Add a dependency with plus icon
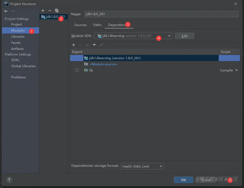Viewport: 244px width, 188px height. [x=74, y=45]
